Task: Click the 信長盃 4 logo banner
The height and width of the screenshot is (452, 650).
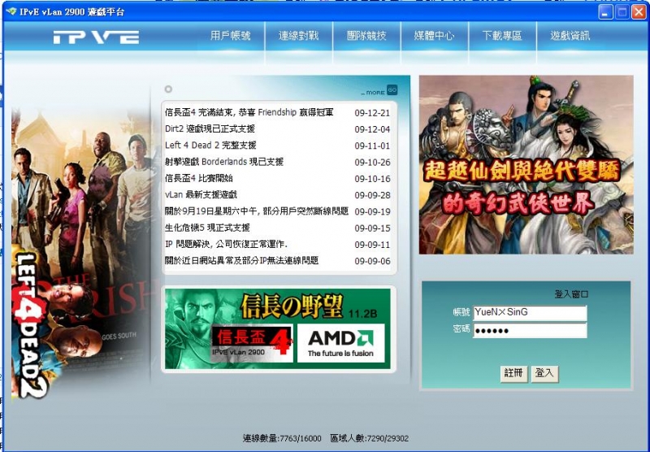Action: pyautogui.click(x=253, y=343)
